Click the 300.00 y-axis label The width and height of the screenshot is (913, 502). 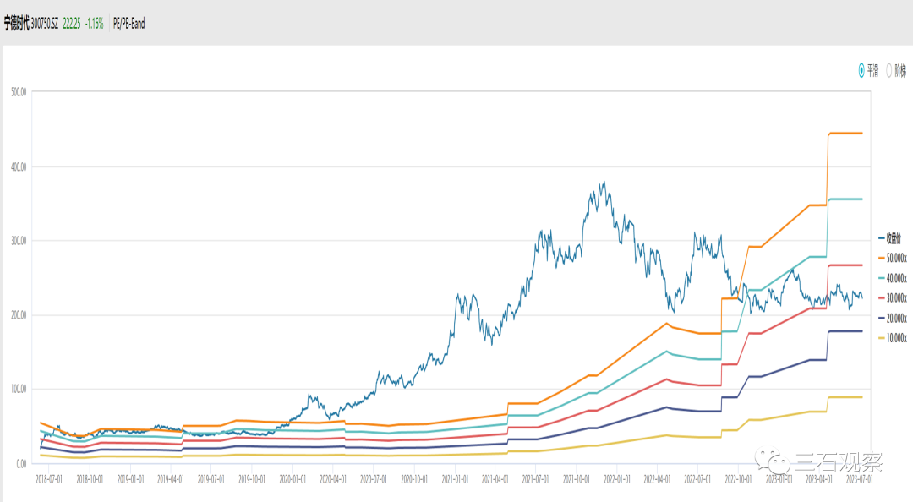(x=19, y=241)
